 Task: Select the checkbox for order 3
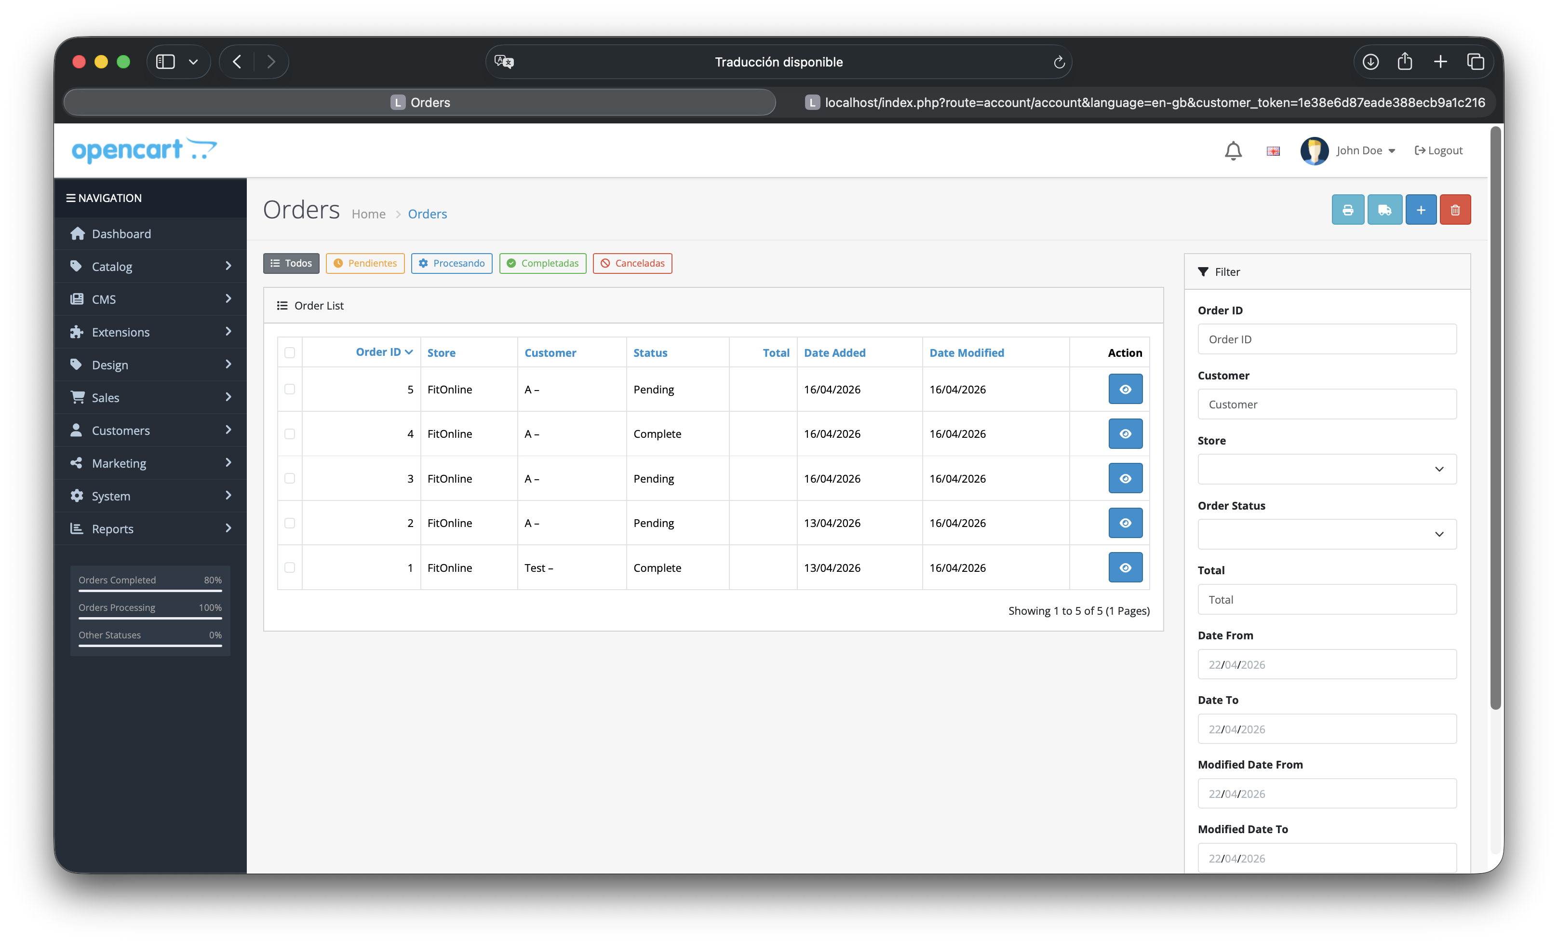pyautogui.click(x=290, y=478)
